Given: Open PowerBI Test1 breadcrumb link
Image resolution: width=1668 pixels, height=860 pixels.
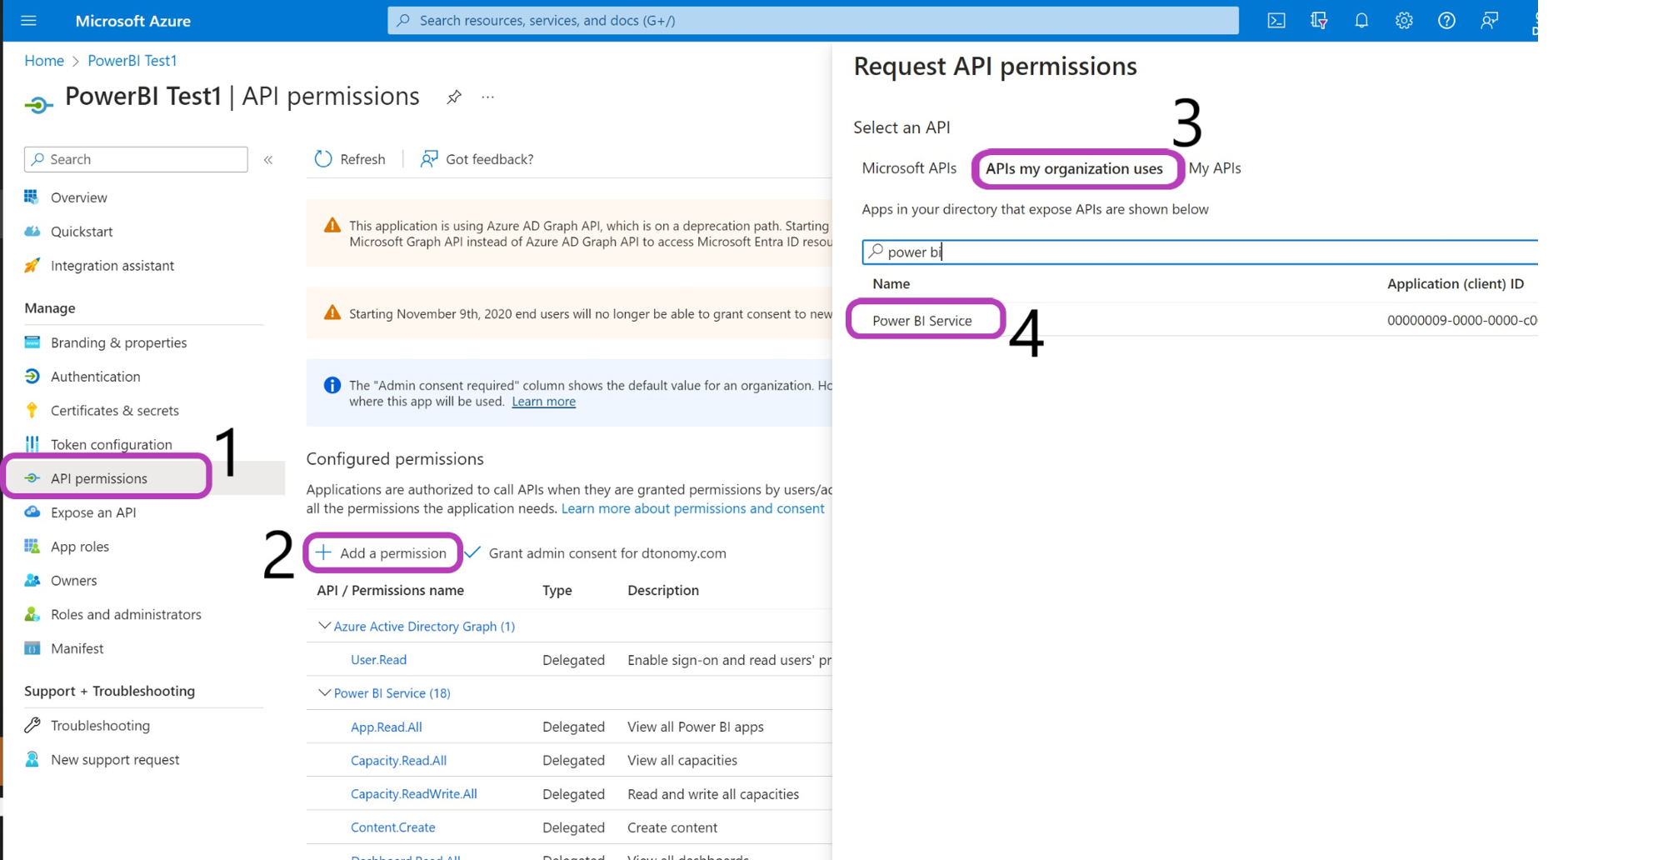Looking at the screenshot, I should pos(132,61).
